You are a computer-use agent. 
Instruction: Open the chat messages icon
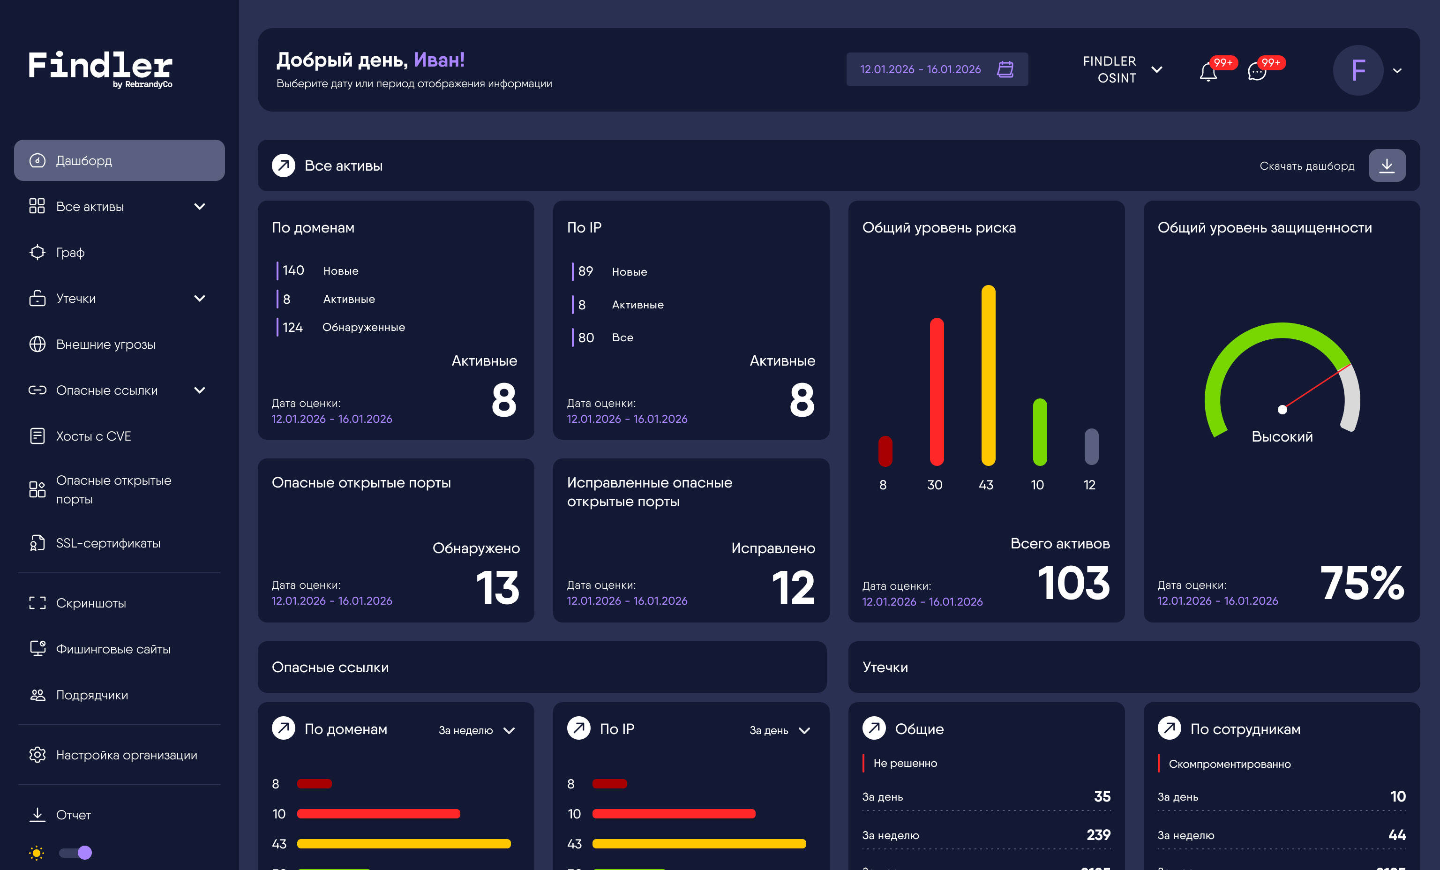point(1257,73)
